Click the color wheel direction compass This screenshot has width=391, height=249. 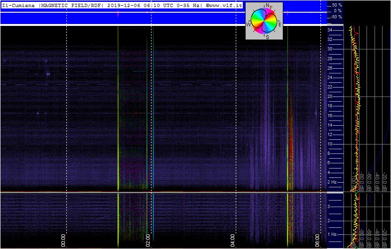(x=264, y=21)
